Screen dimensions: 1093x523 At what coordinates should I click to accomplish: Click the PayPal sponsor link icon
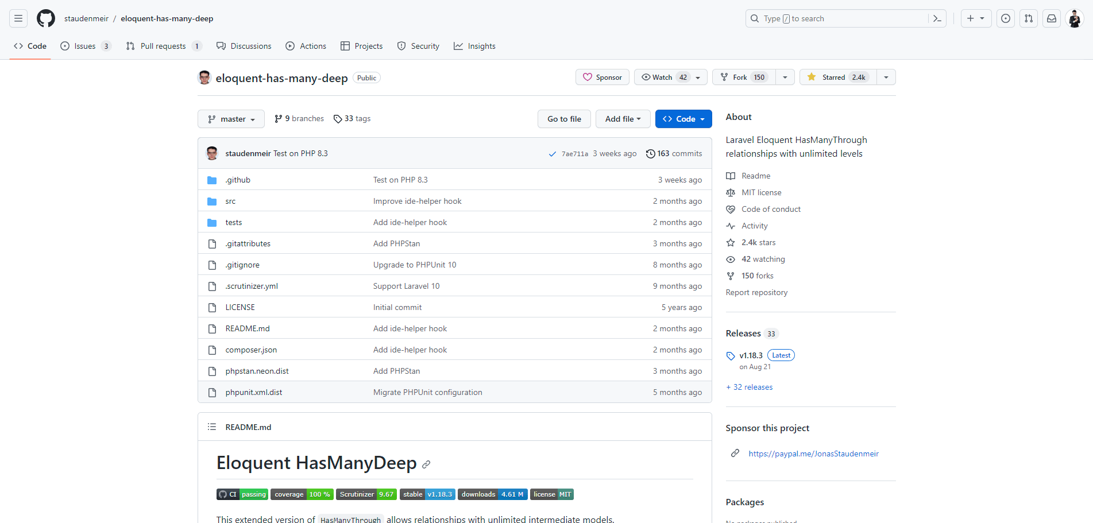(x=735, y=454)
